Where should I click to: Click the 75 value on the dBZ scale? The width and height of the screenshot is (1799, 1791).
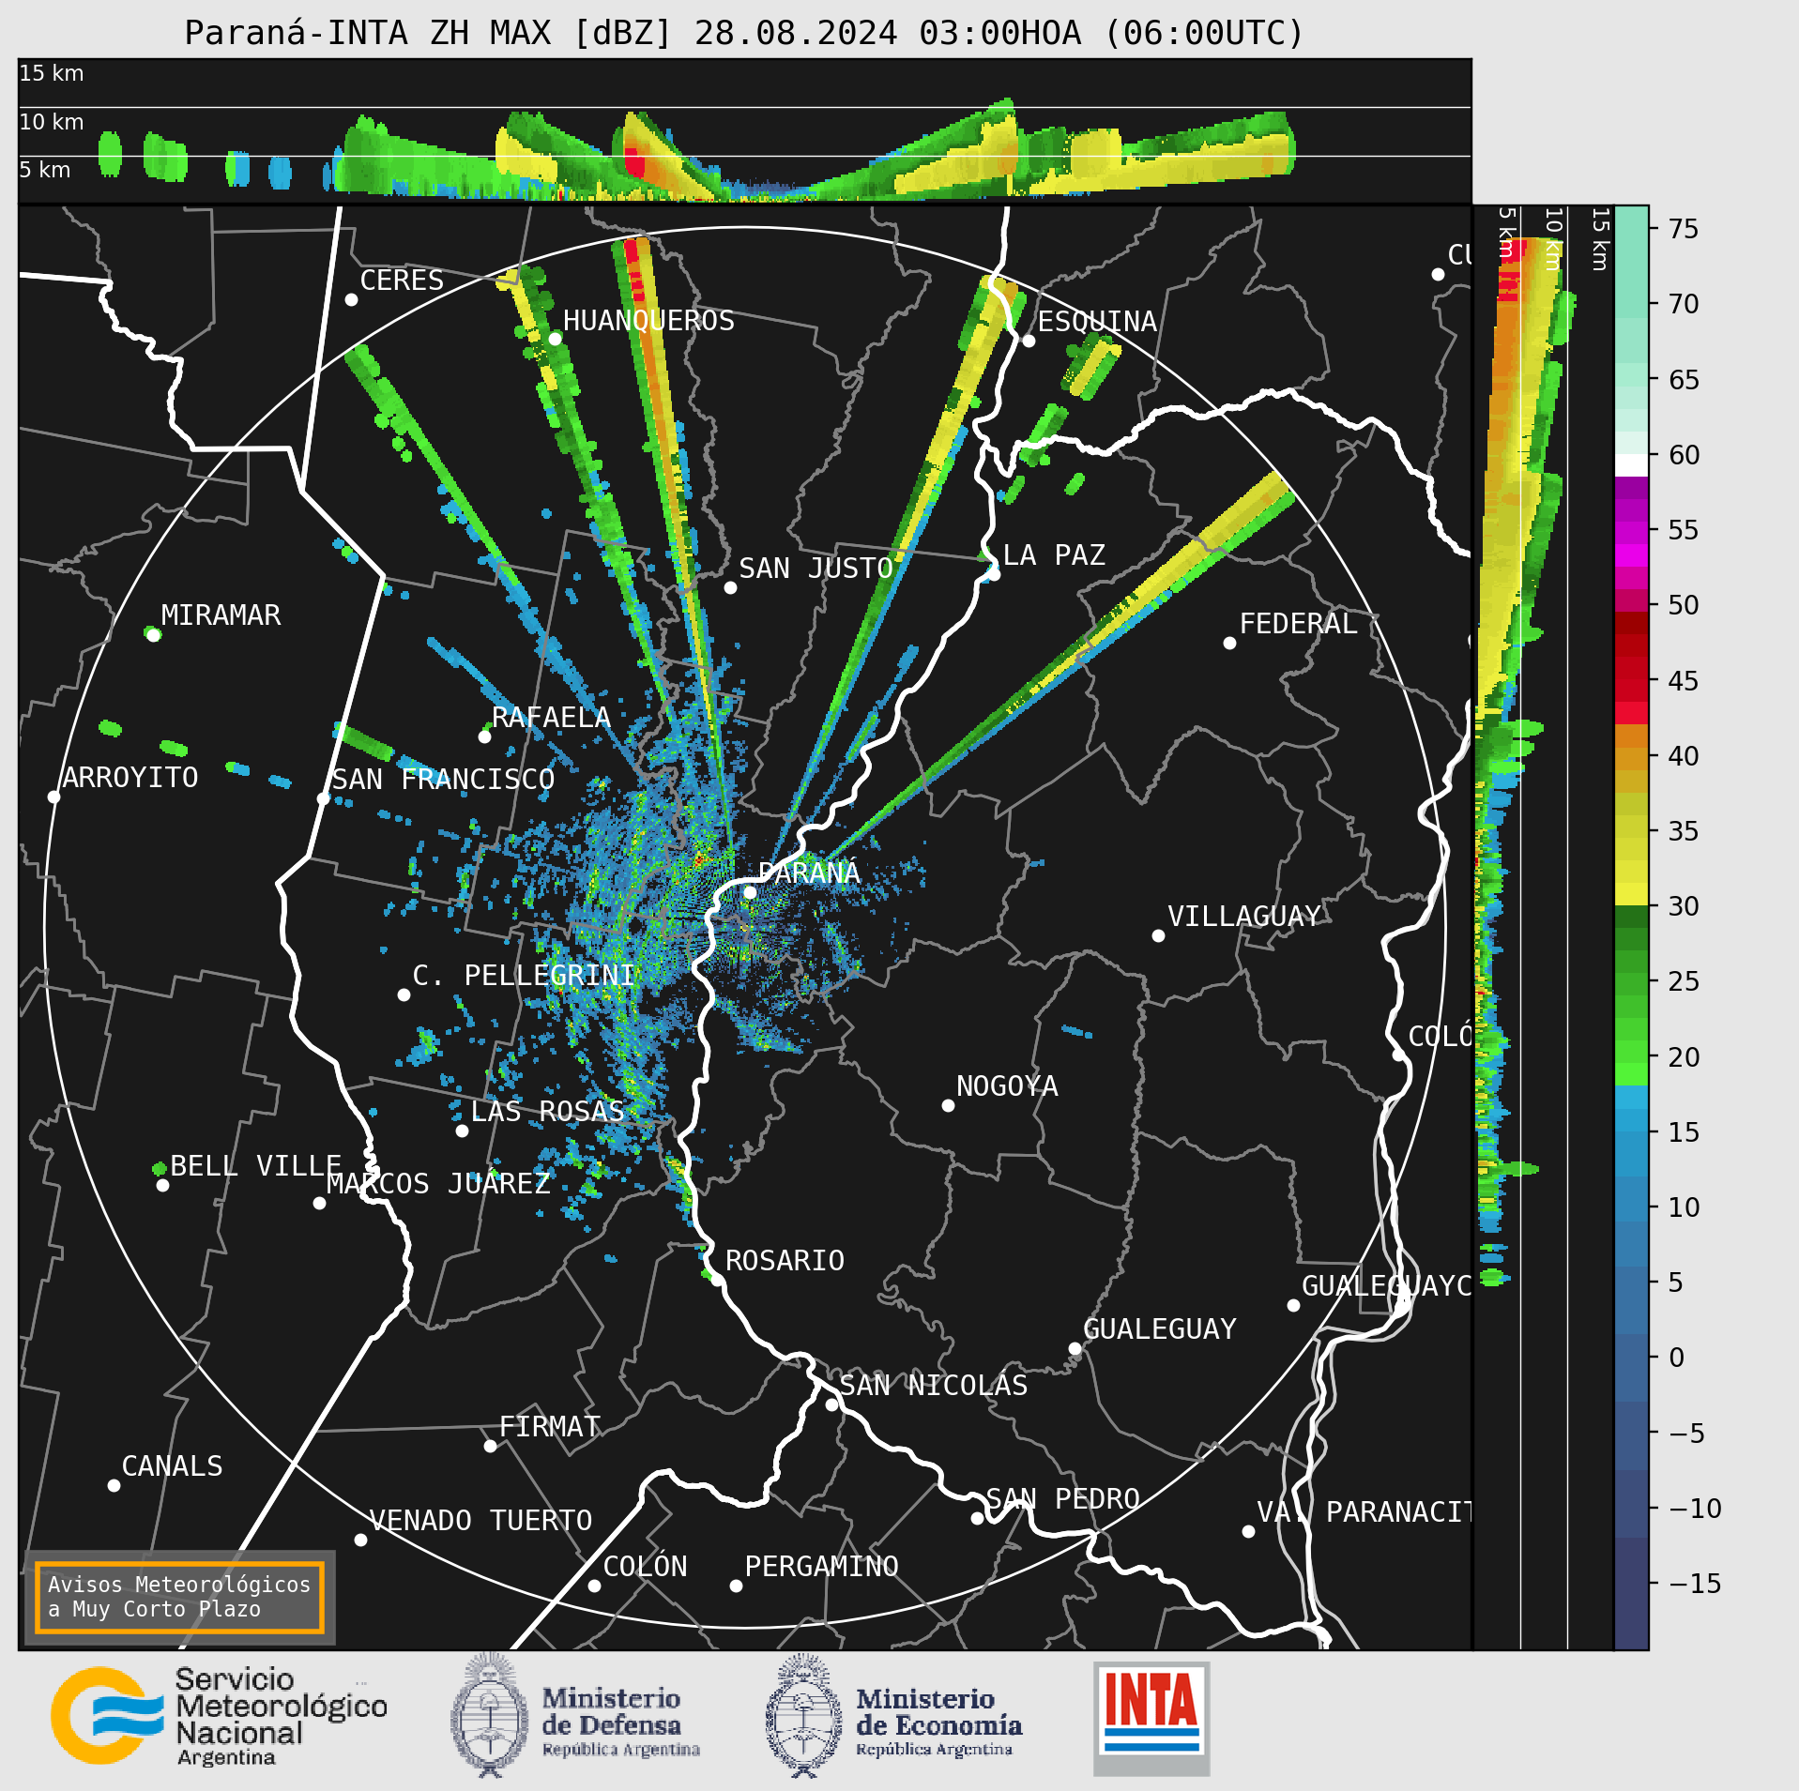tap(1684, 229)
